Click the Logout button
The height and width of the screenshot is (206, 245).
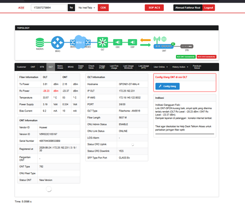pos(209,8)
